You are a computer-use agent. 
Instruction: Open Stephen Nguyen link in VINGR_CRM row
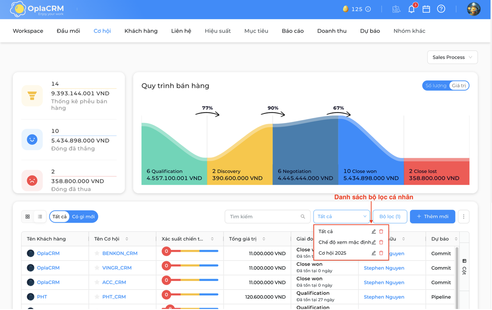click(384, 268)
